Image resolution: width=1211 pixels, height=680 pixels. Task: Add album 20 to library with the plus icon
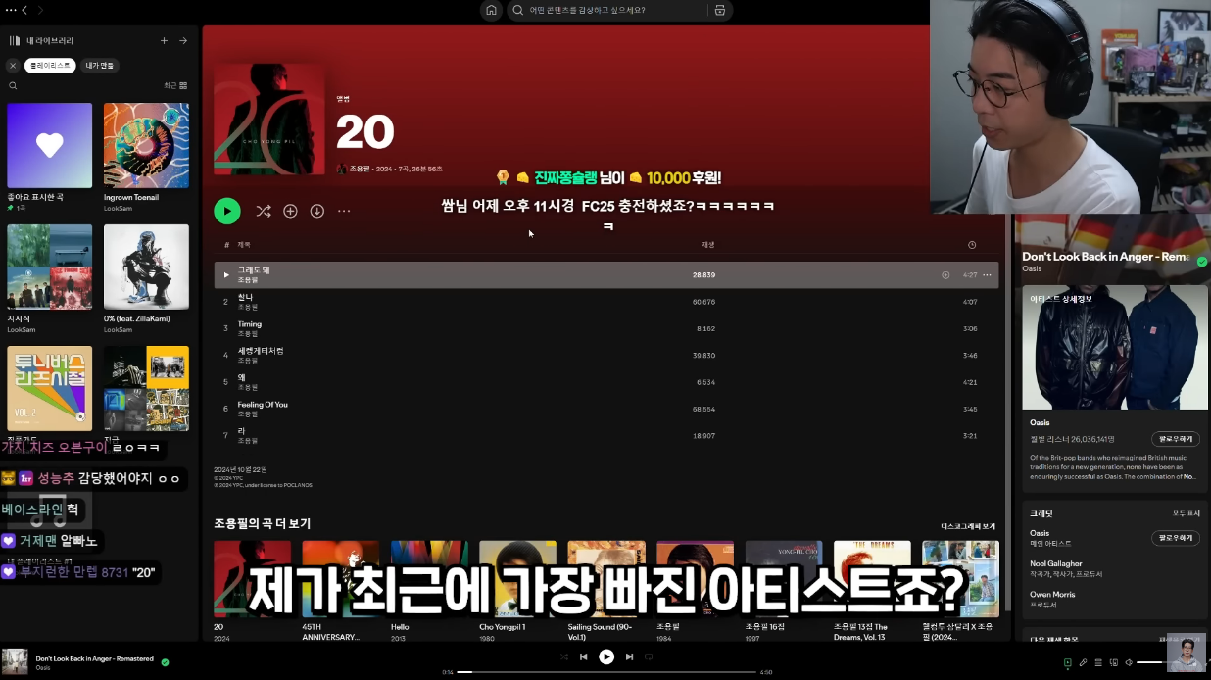coord(290,211)
